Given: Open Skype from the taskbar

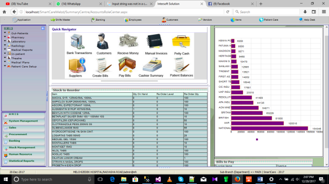Looking at the screenshot, I should coord(181,179).
